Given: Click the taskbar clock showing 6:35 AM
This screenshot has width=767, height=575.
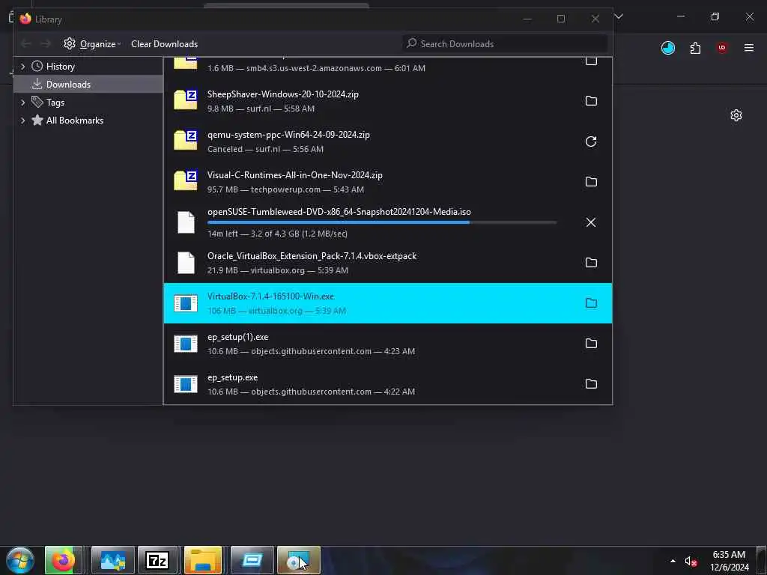Looking at the screenshot, I should 729,561.
